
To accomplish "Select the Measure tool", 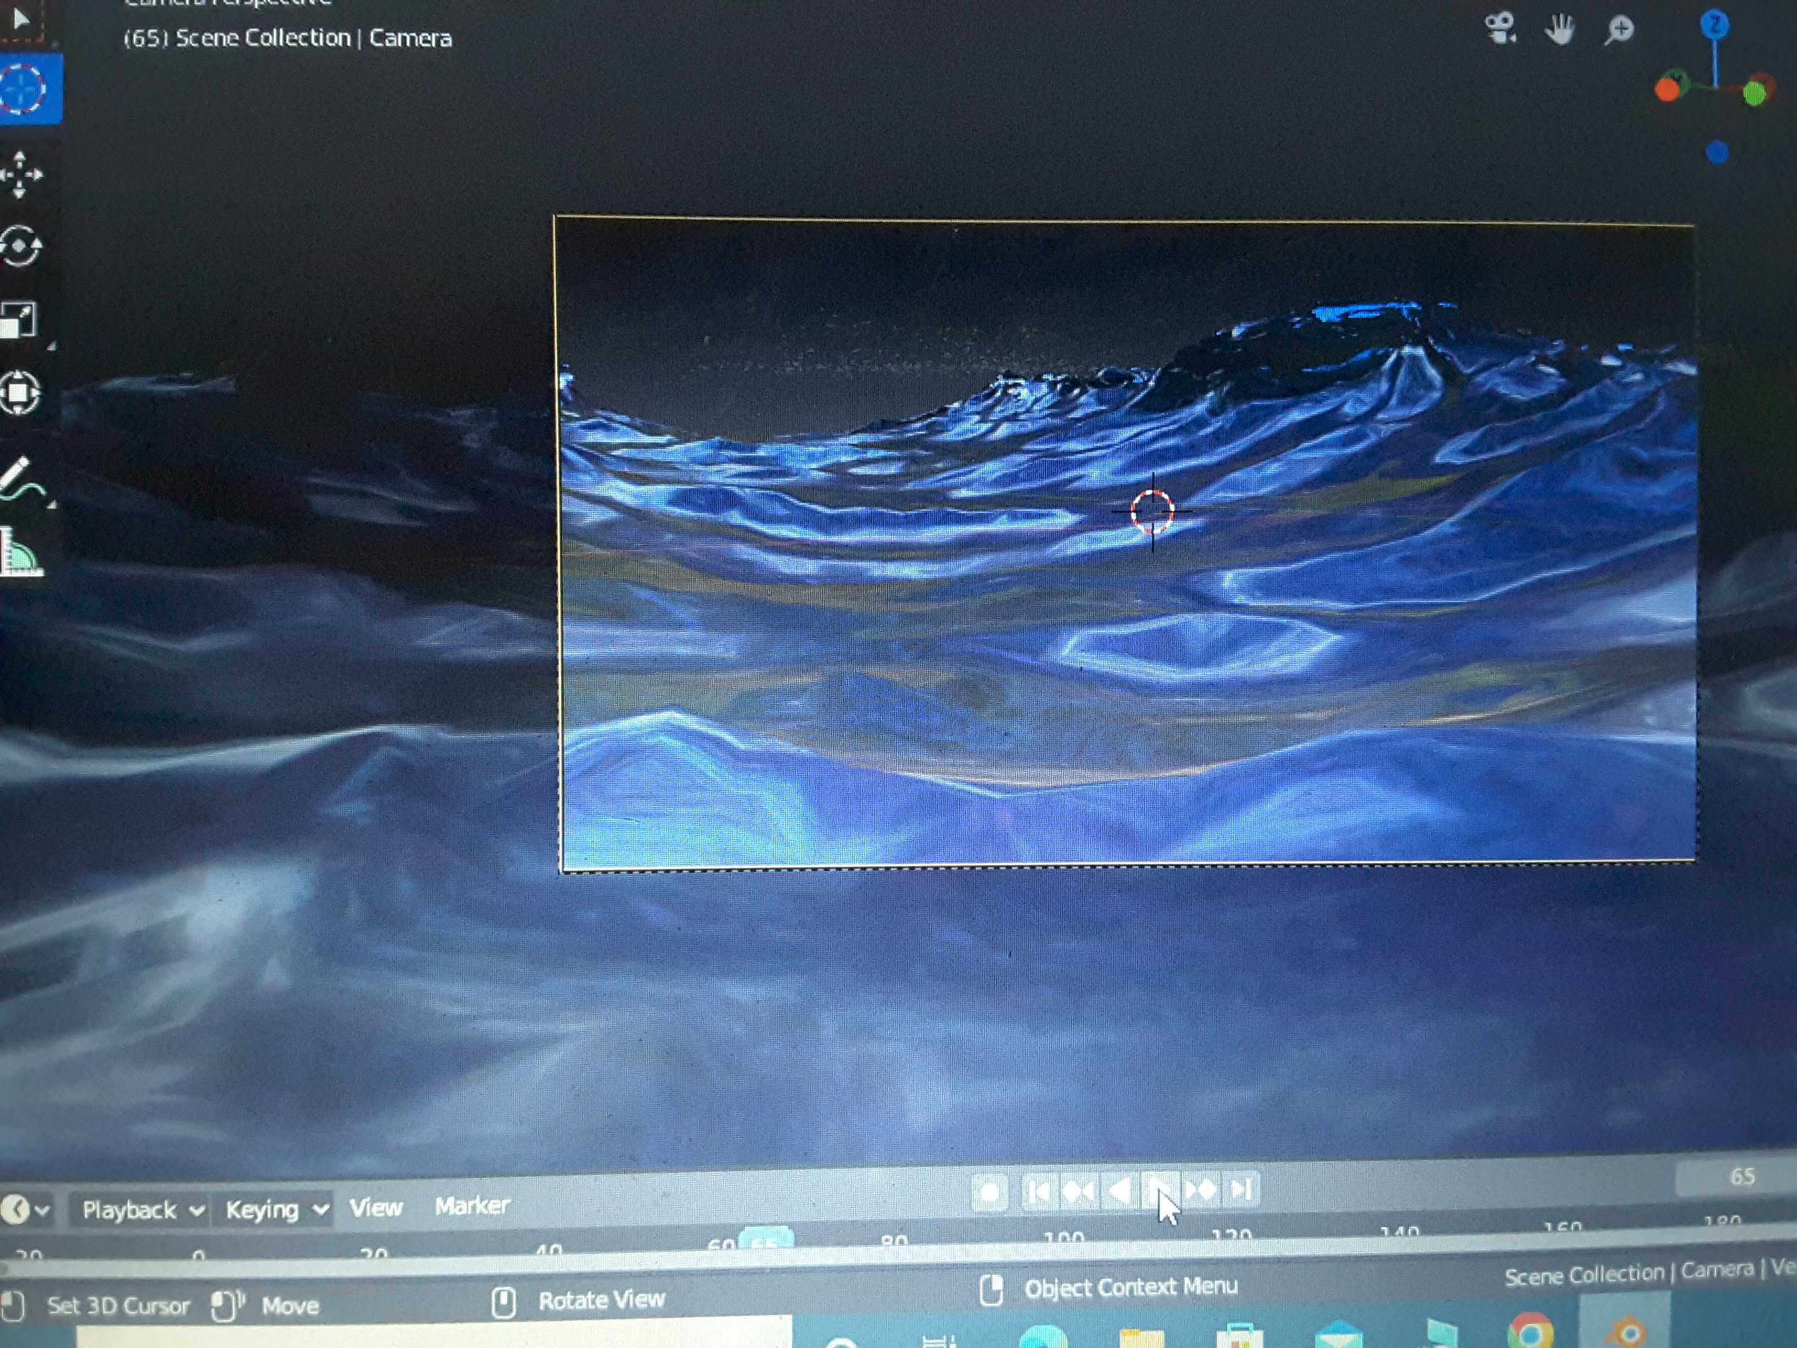I will click(x=21, y=552).
